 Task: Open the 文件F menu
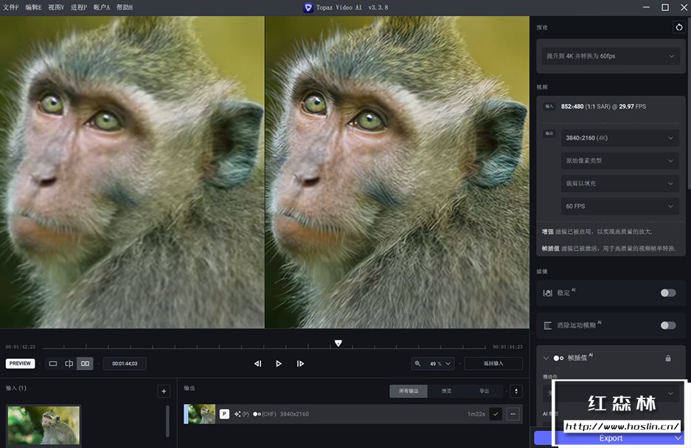[x=11, y=7]
